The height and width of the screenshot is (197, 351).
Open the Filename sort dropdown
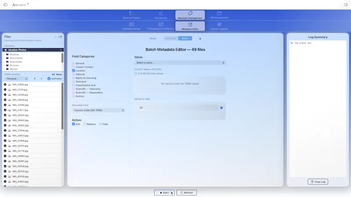pyautogui.click(x=16, y=79)
